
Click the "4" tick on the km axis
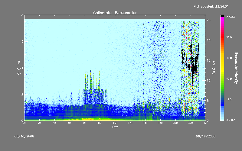click(x=22, y=68)
